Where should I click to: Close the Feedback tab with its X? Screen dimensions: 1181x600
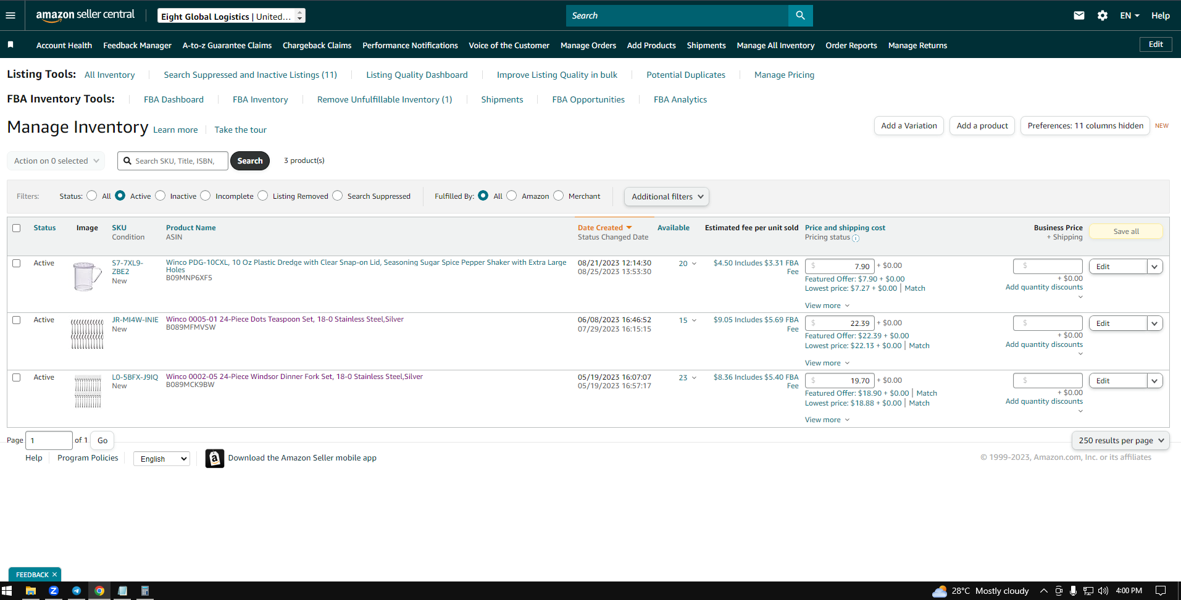54,574
